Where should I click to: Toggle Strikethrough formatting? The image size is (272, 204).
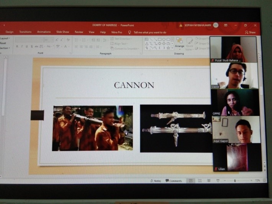pyautogui.click(x=37, y=47)
